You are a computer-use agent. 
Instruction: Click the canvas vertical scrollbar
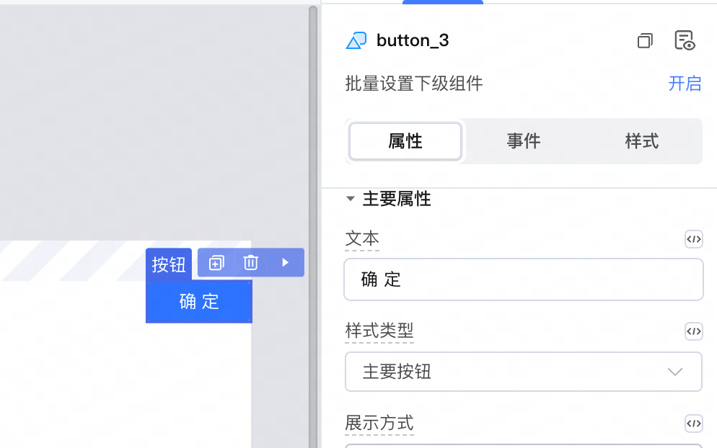click(x=313, y=226)
